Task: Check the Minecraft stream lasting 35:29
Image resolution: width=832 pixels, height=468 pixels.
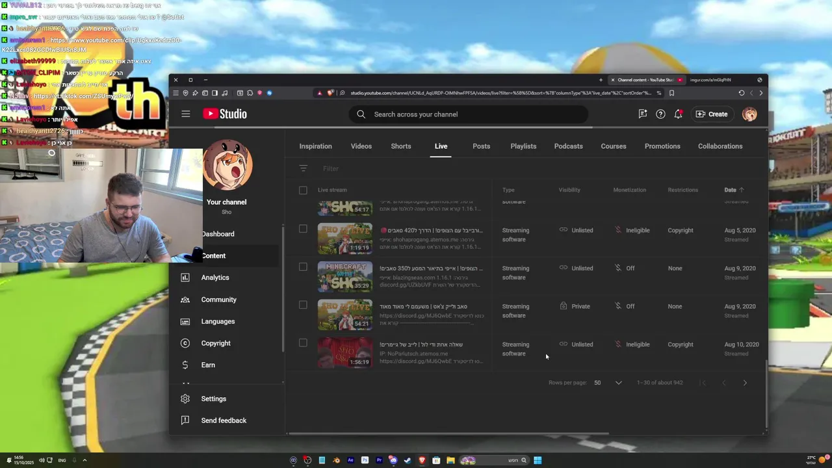Action: [303, 266]
